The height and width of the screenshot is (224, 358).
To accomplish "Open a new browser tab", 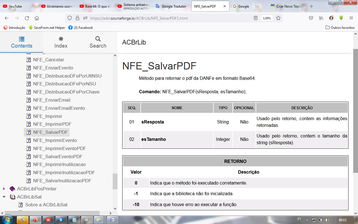I will [312, 6].
